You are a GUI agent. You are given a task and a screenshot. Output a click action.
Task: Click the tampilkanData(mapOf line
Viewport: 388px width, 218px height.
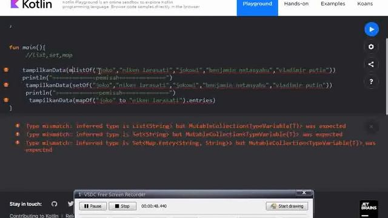coord(122,101)
